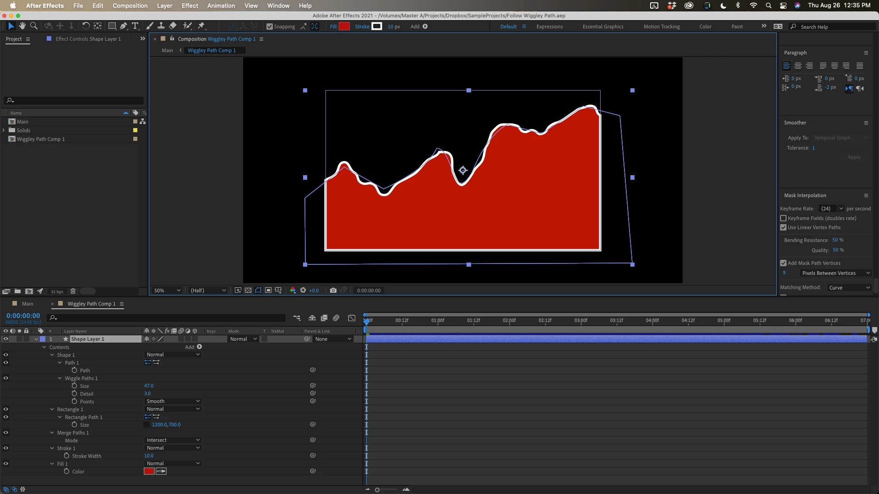879x494 pixels.
Task: Select the Zoom tool in toolbar
Action: (33, 26)
